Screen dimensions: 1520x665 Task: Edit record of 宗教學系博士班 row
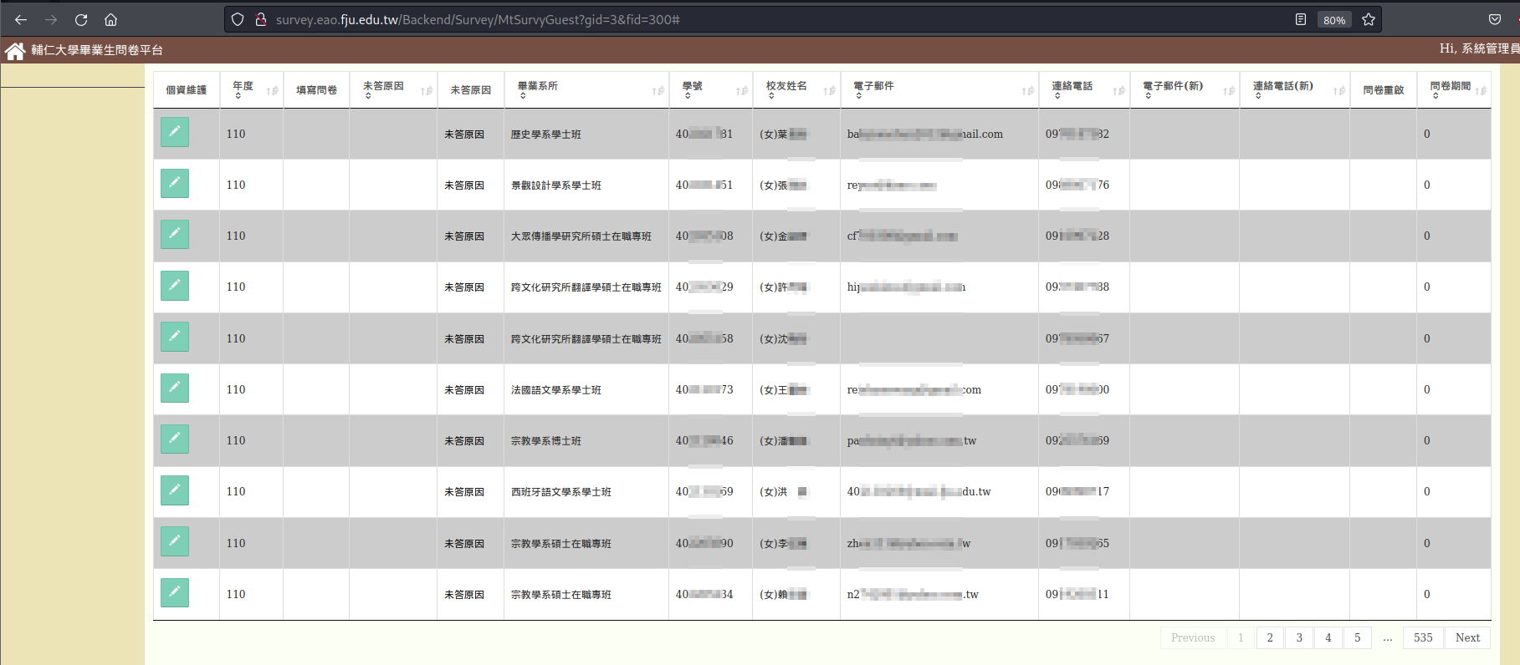[x=175, y=439]
